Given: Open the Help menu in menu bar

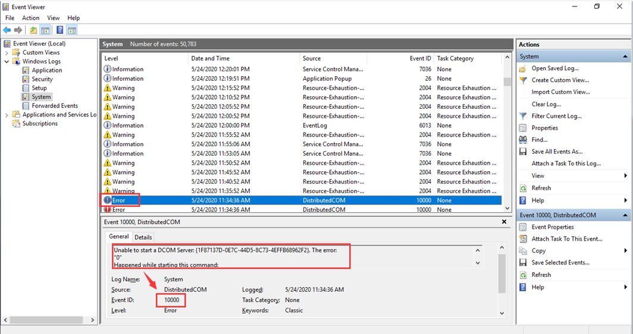Looking at the screenshot, I should pyautogui.click(x=74, y=18).
